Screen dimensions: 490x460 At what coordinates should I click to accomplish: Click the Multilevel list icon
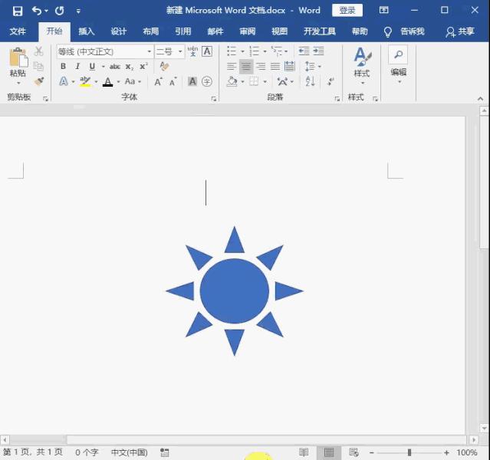(277, 51)
